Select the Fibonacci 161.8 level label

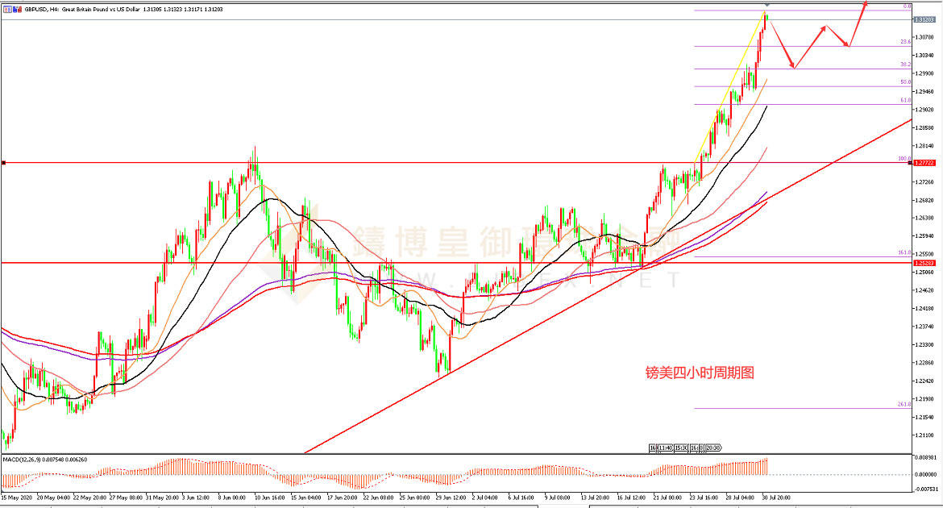[904, 253]
